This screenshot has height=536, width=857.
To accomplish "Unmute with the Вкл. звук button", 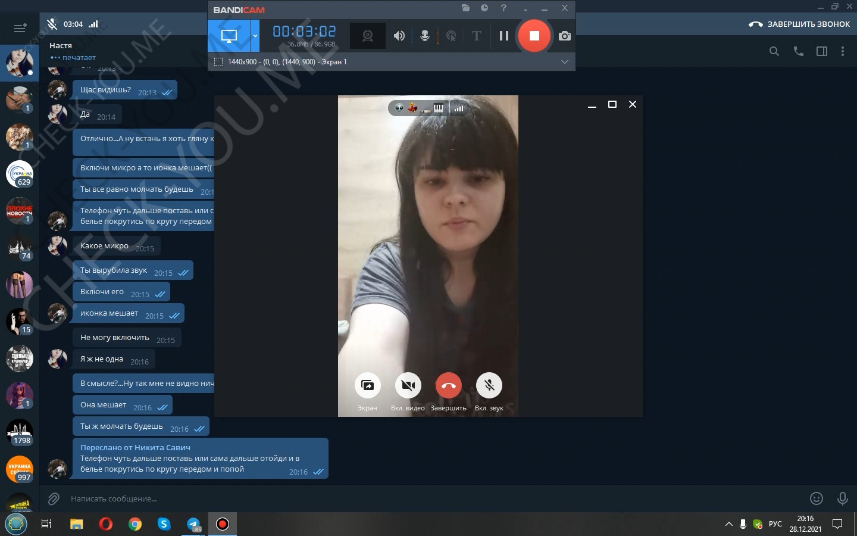I will click(x=489, y=385).
